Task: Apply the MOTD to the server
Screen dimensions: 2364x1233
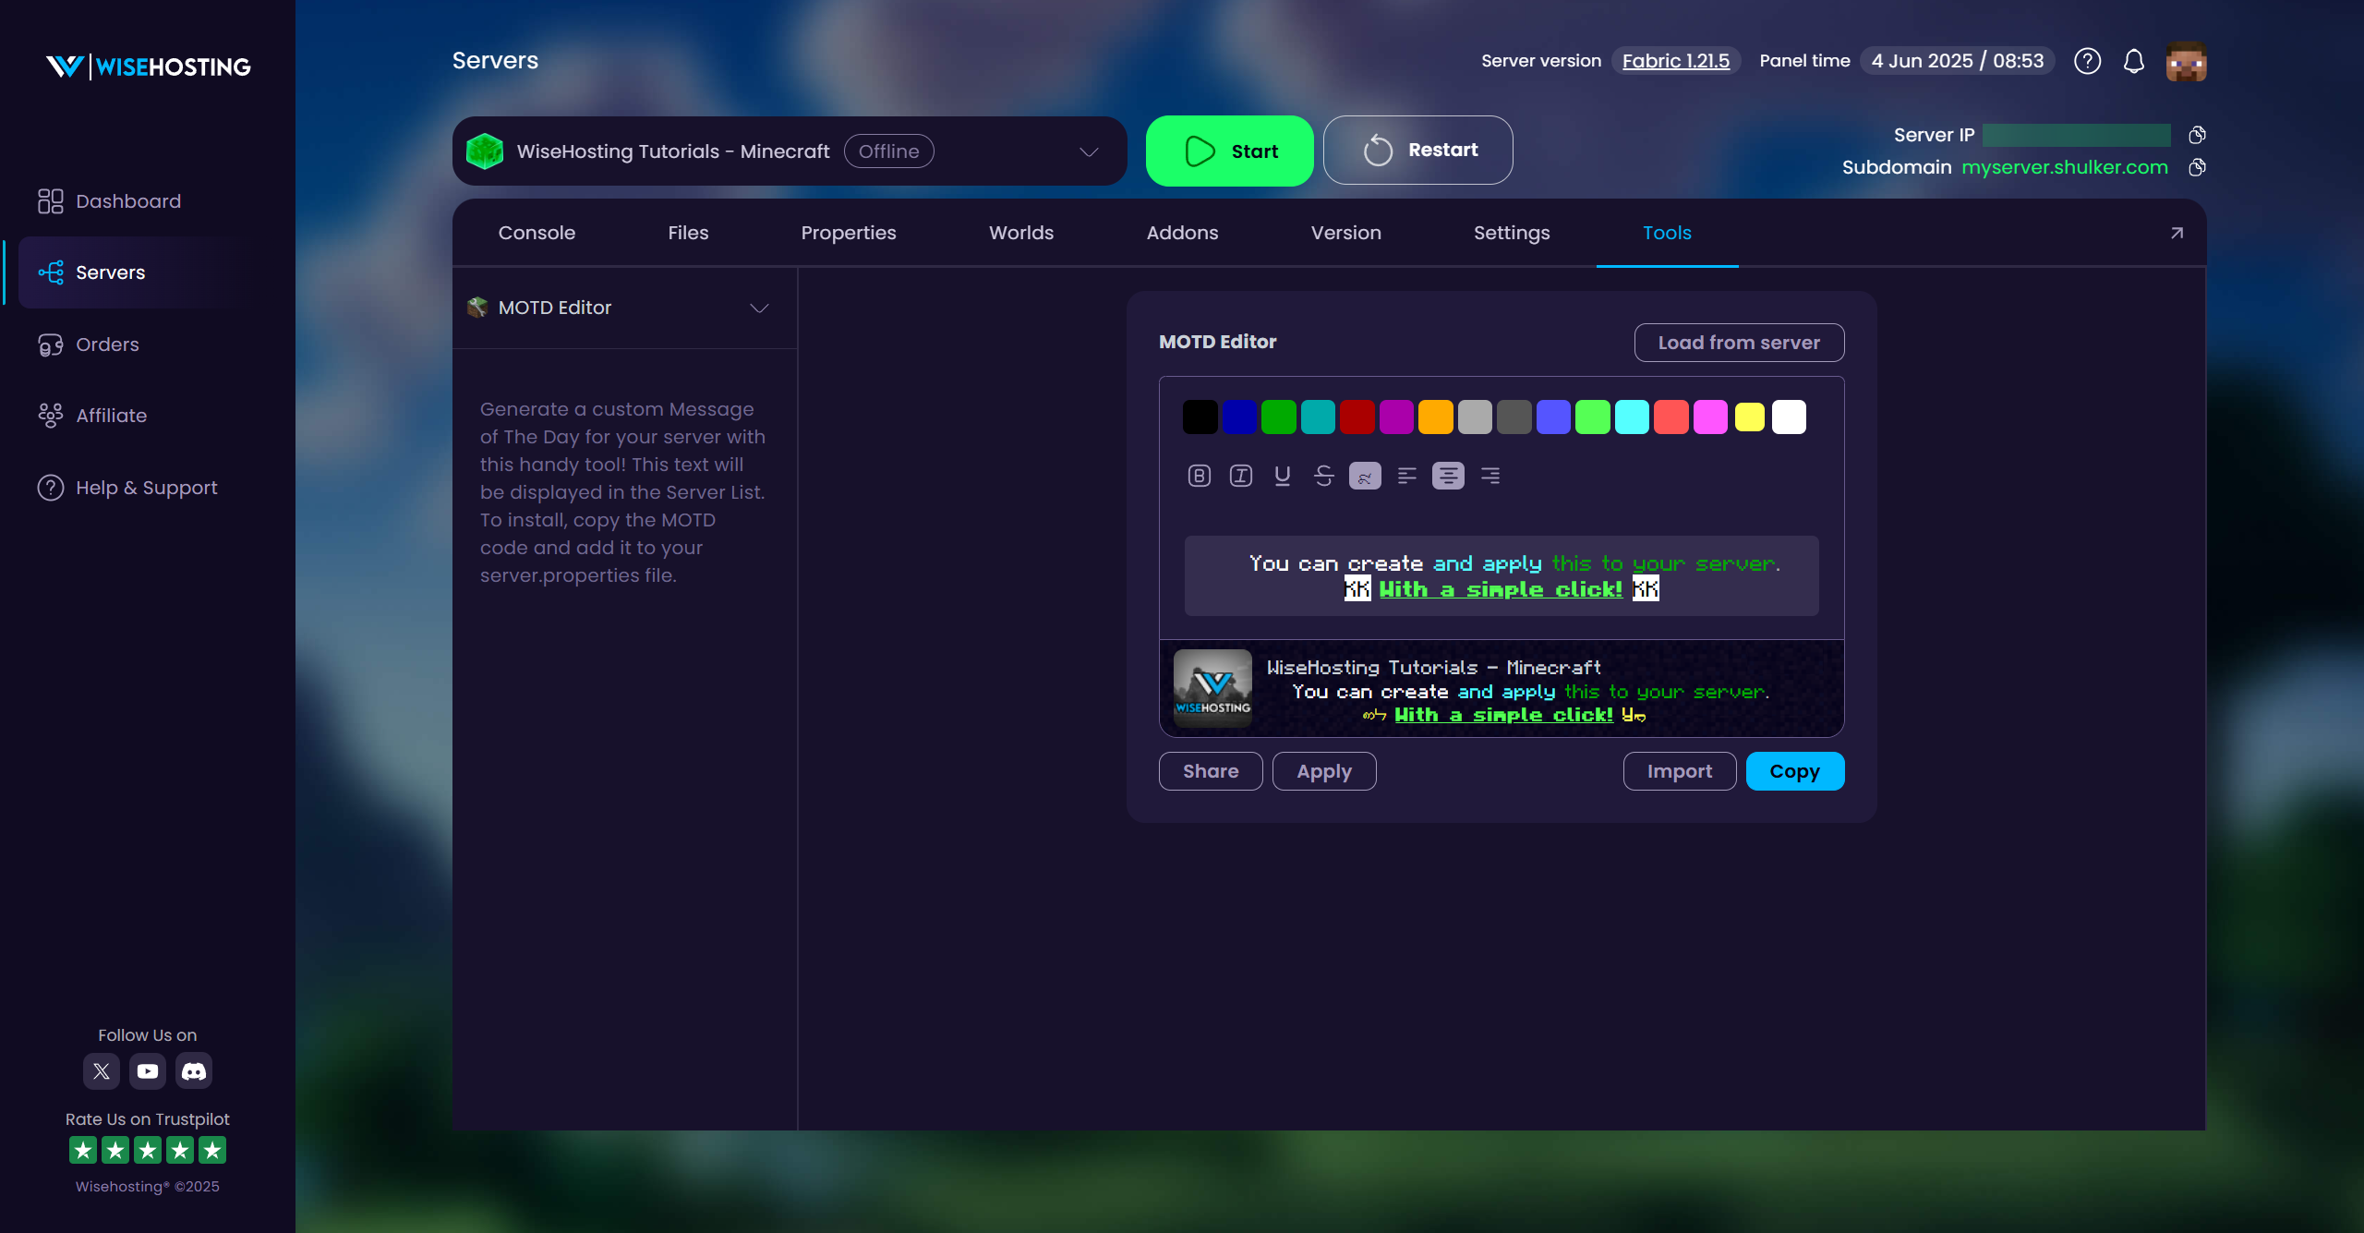Action: pos(1324,771)
